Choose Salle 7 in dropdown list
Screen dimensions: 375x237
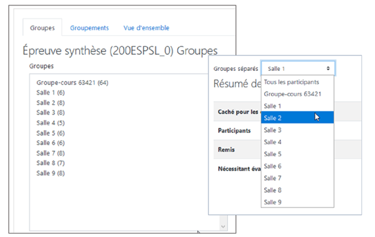click(297, 178)
